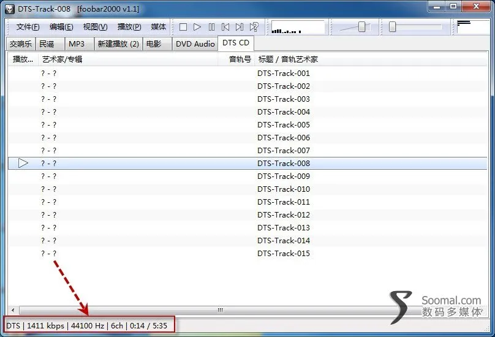Select the DTS-Track-015 row
The height and width of the screenshot is (337, 495).
(247, 254)
